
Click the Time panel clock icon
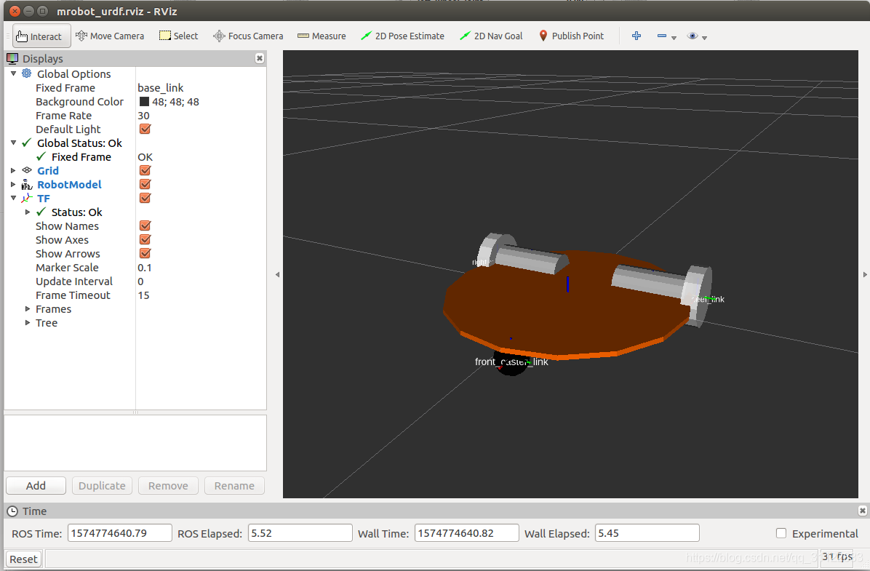[12, 511]
